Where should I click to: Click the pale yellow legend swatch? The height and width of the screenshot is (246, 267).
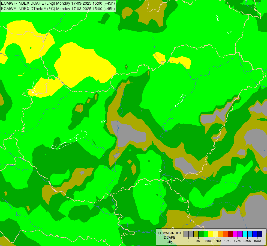pos(215,234)
